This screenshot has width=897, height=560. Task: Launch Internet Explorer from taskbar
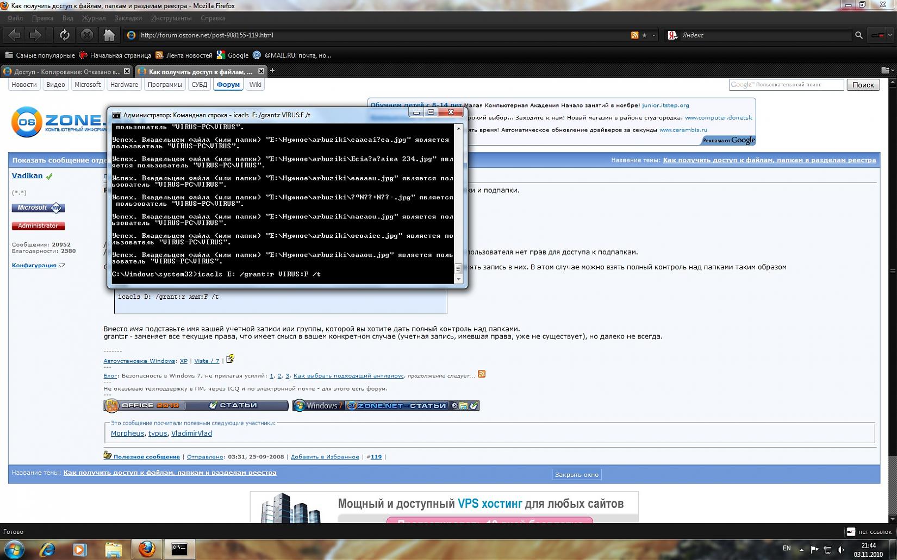tap(47, 550)
